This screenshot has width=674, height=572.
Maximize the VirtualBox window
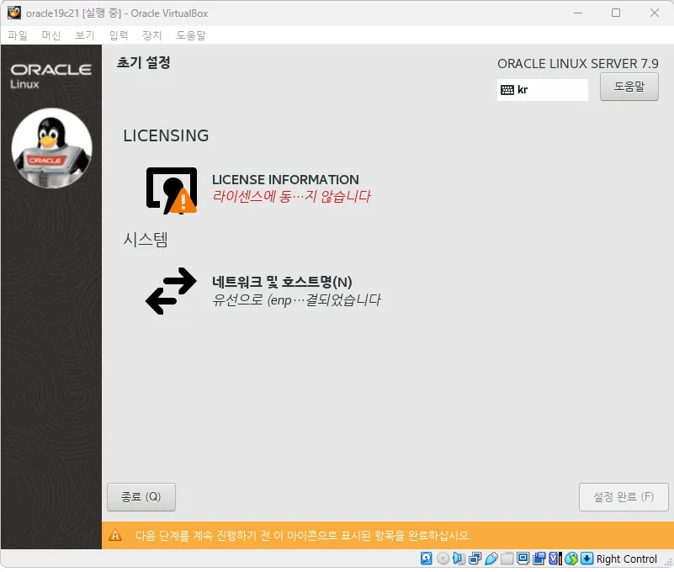(x=616, y=13)
